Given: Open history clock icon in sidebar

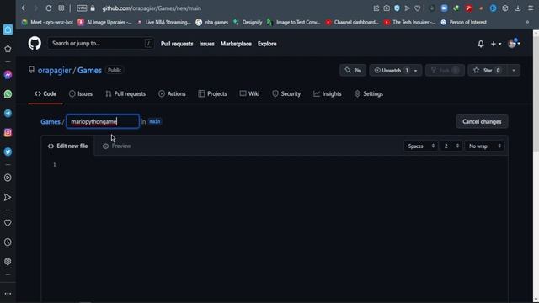Looking at the screenshot, I should (8, 242).
